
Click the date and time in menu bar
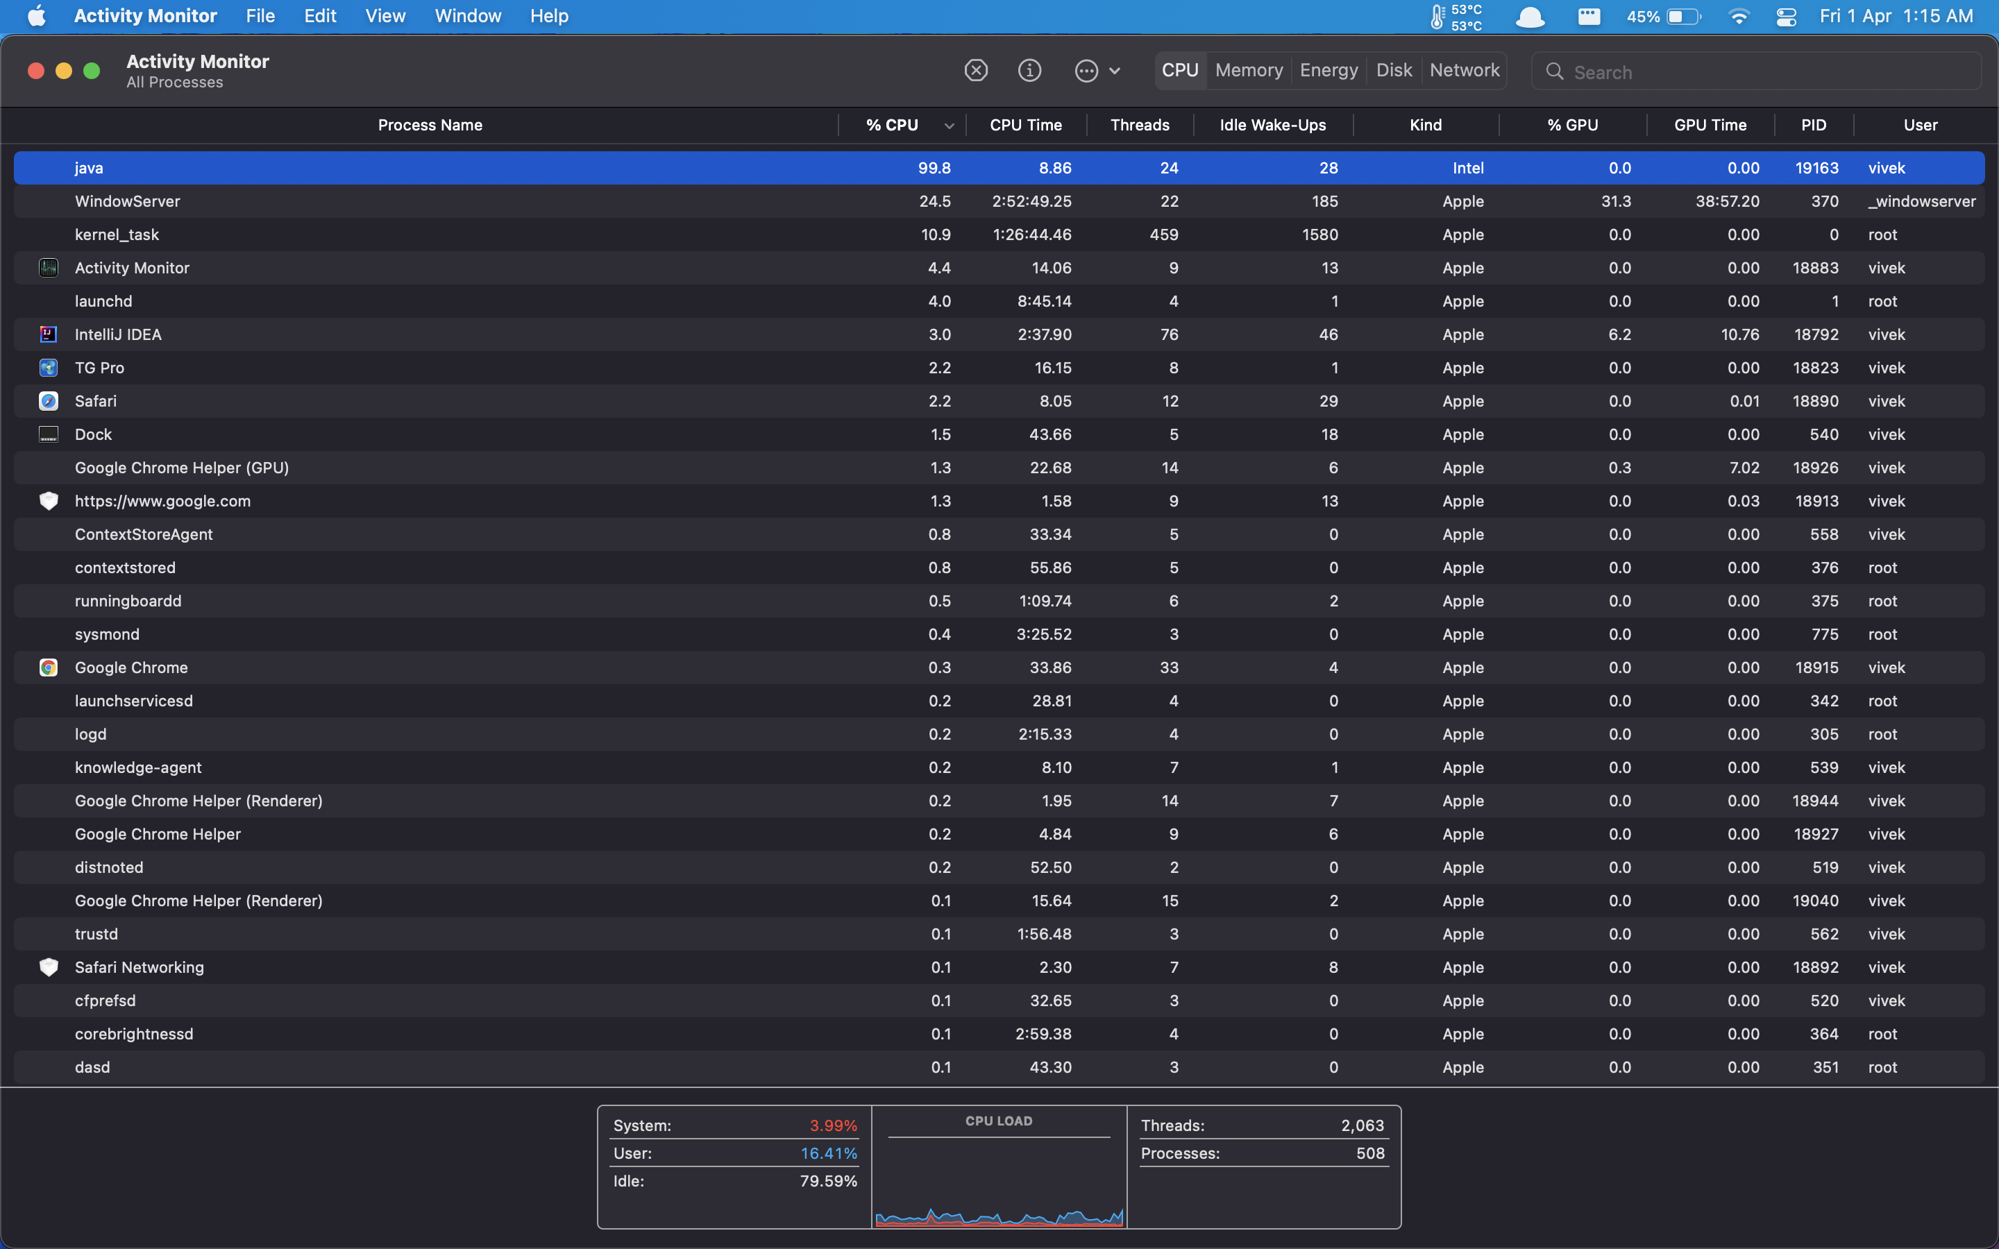pyautogui.click(x=1896, y=16)
